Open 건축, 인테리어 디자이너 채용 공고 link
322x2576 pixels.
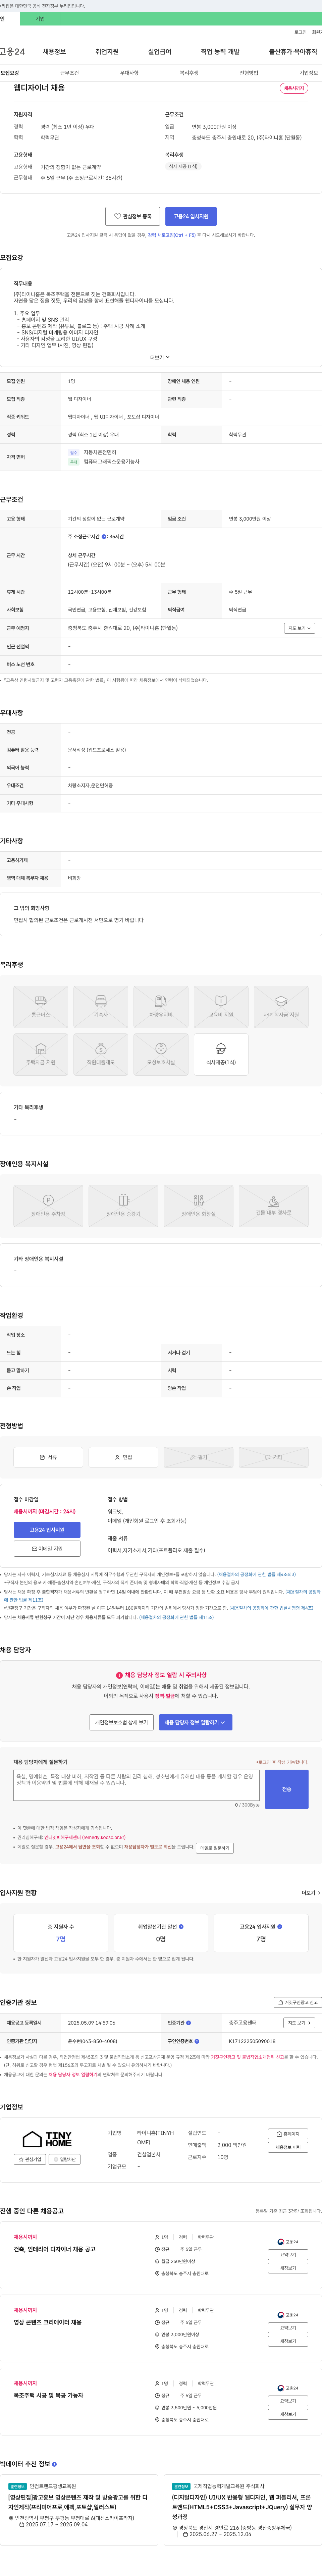coord(55,2249)
